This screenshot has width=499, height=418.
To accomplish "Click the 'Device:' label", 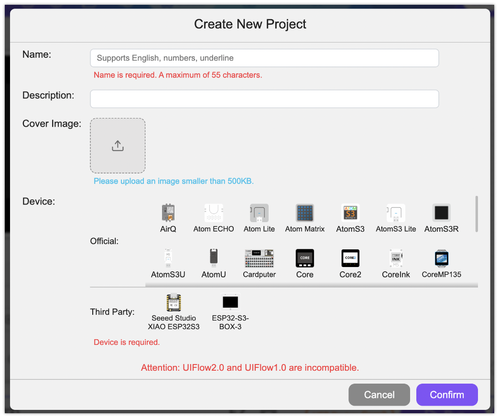I will pos(39,202).
